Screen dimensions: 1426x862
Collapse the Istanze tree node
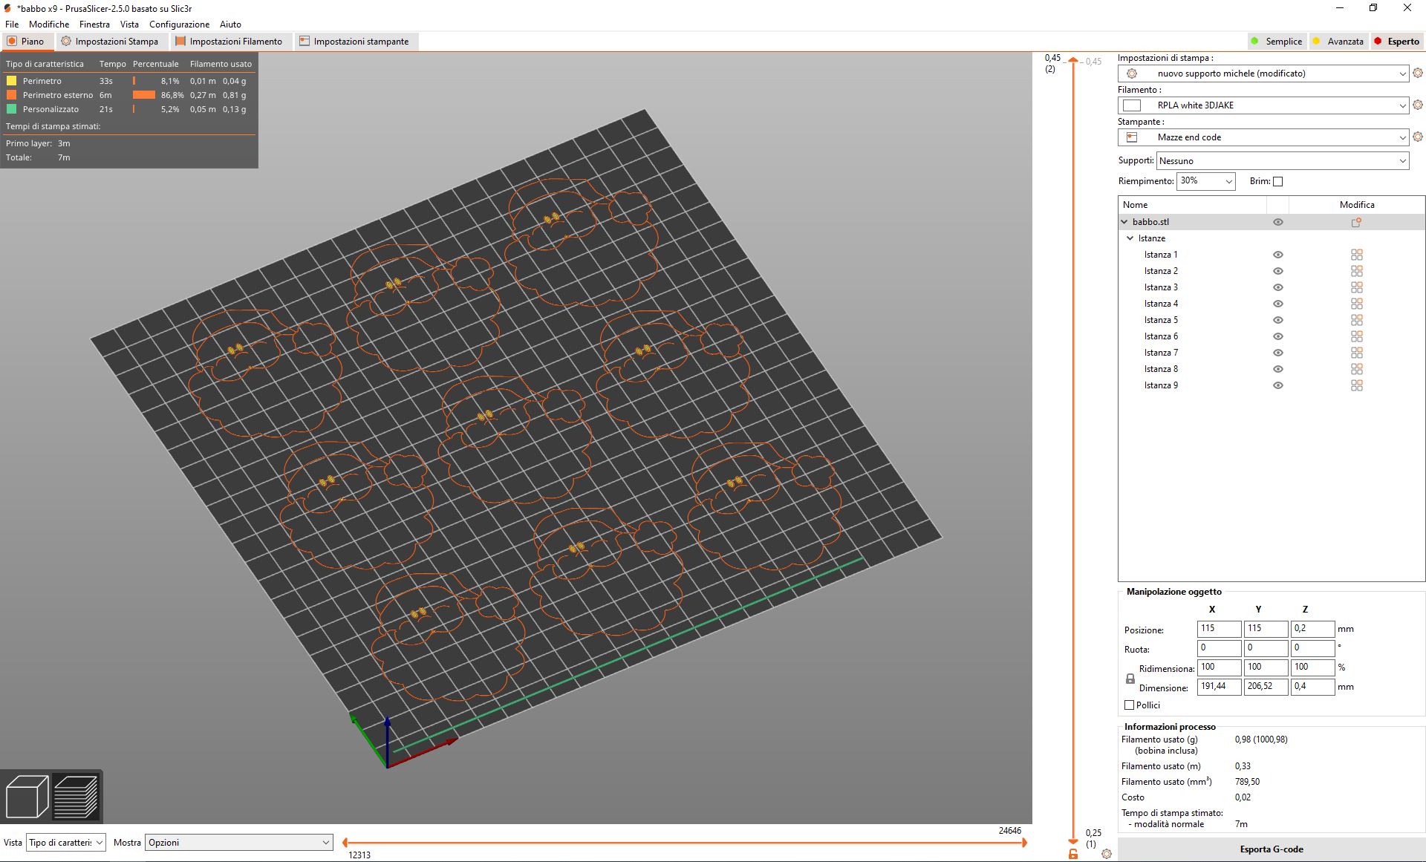(1130, 238)
